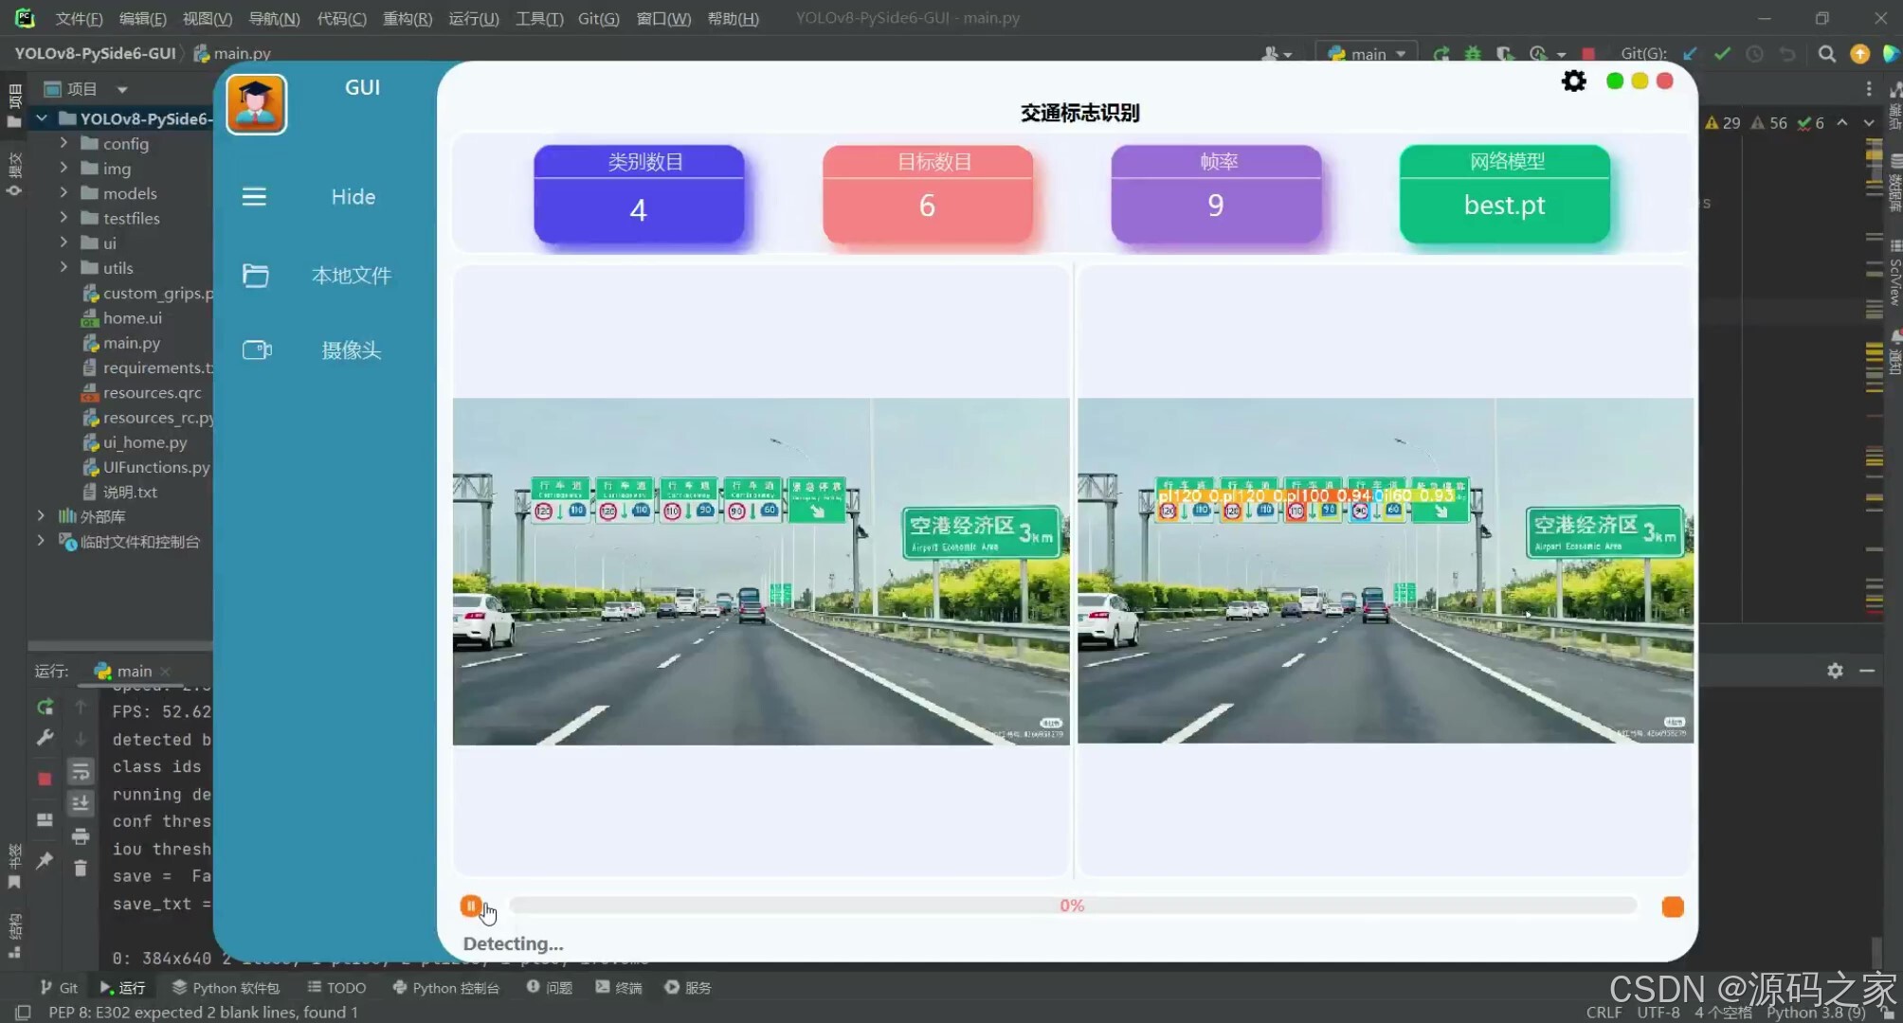Click the 摄像头 button
The image size is (1903, 1023).
point(351,350)
